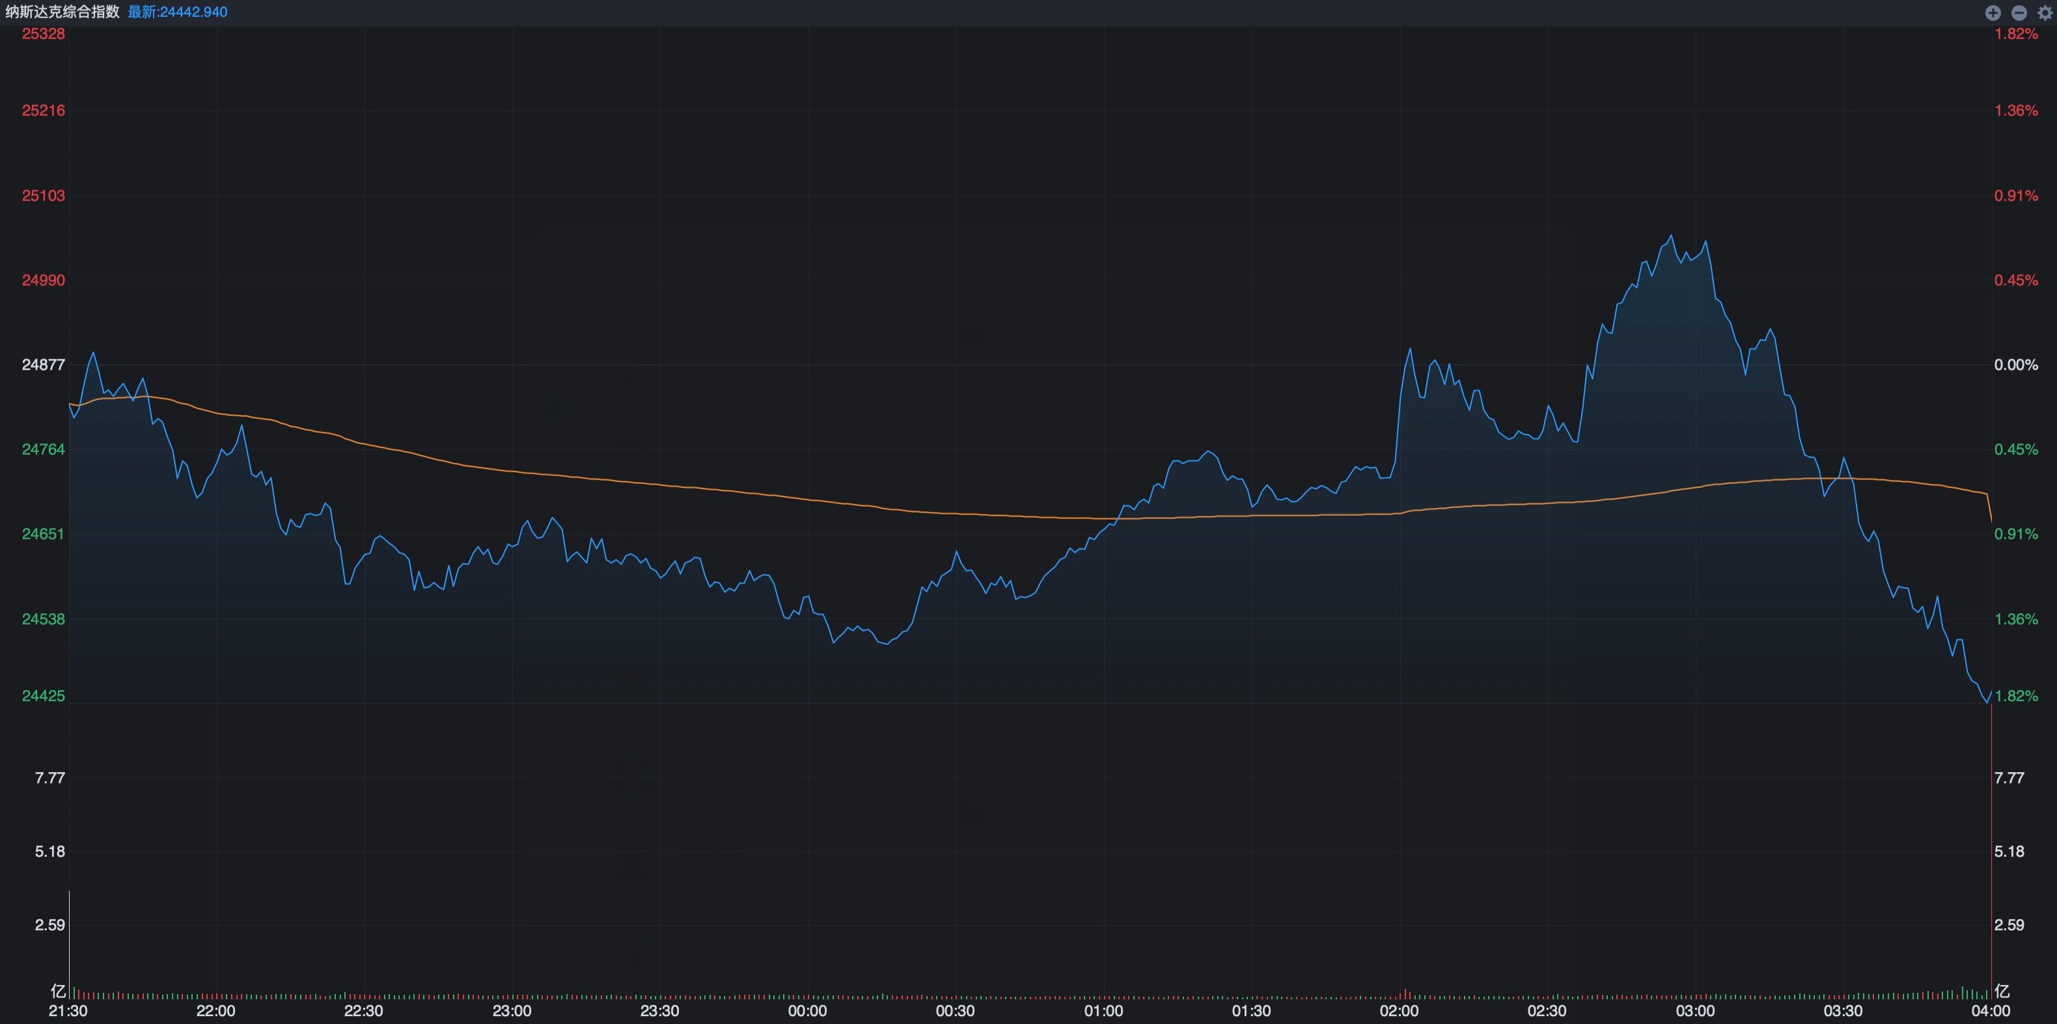Screen dimensions: 2057x1024
Task: Click the 24425 lowest price label
Action: pos(43,696)
